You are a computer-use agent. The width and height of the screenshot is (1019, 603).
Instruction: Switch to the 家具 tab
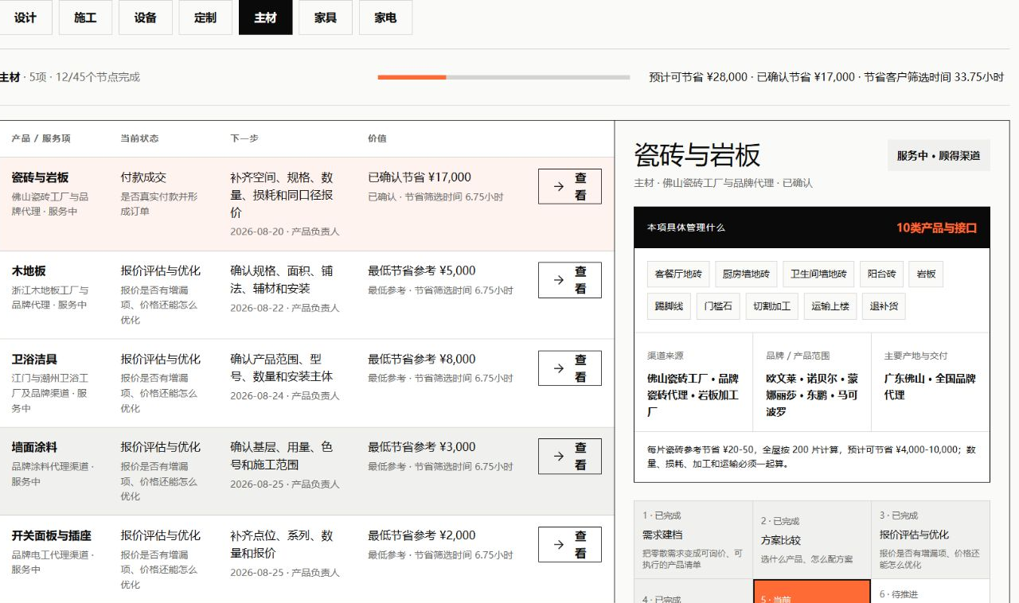(326, 18)
